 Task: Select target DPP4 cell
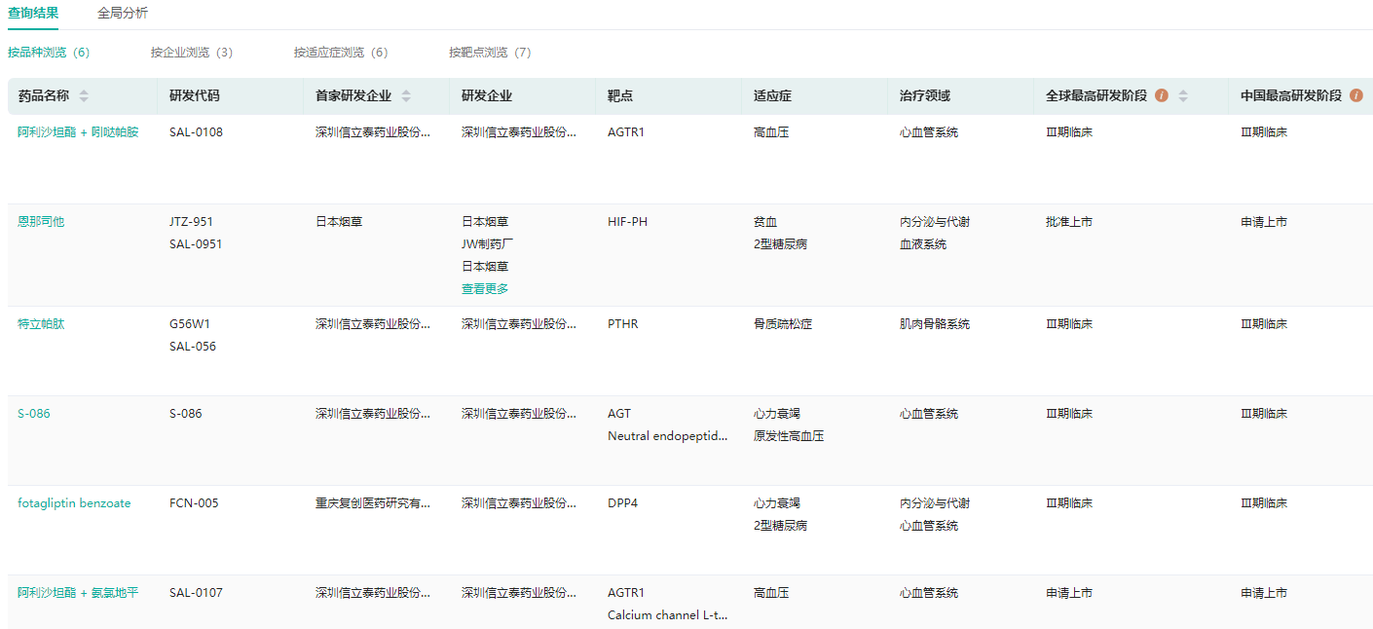click(x=623, y=503)
